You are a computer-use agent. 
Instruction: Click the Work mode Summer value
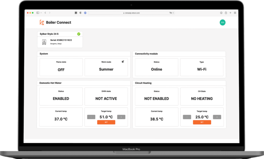click(x=106, y=69)
